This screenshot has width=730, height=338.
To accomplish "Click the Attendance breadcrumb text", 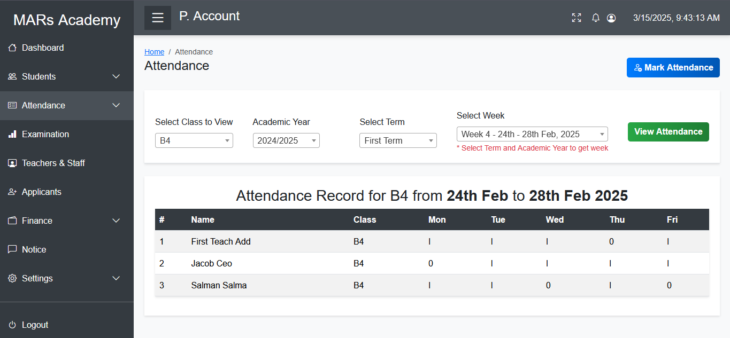I will (194, 52).
